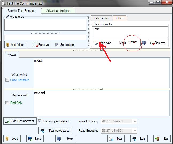This screenshot has height=144, width=173.
Task: Click the book icon on the Help button
Action: pos(59,139)
